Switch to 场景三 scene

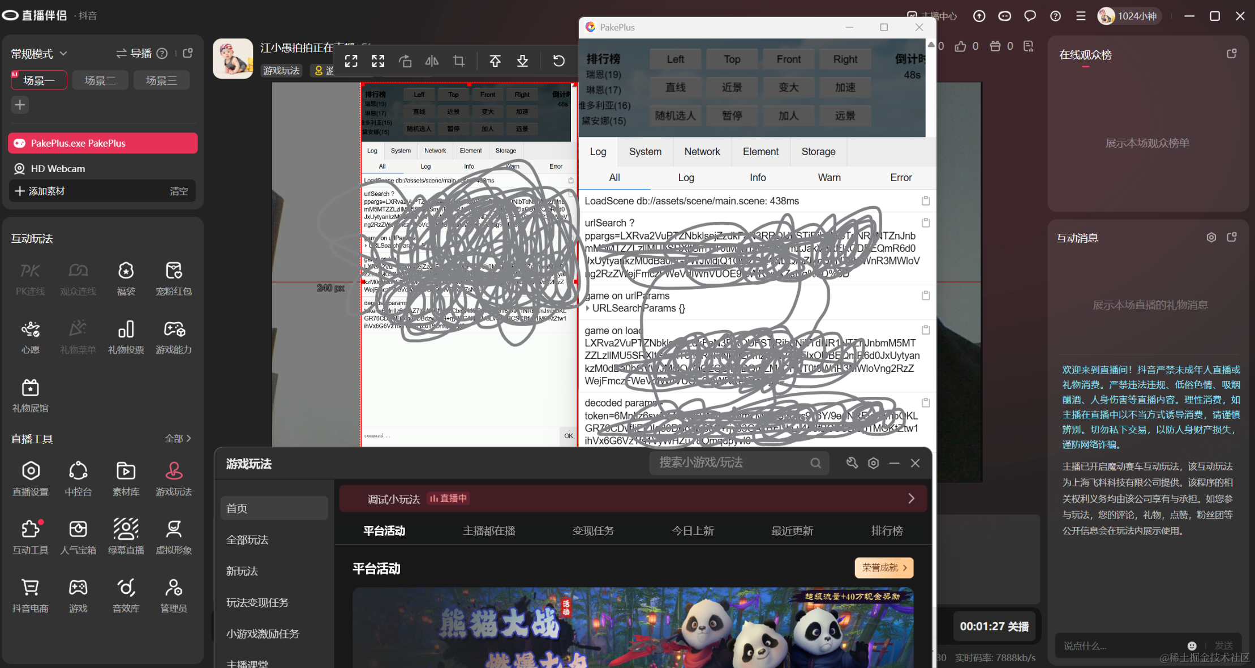coord(161,80)
